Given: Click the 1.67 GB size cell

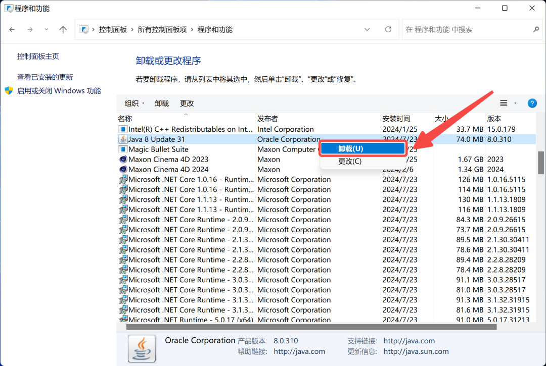Looking at the screenshot, I should [471, 160].
